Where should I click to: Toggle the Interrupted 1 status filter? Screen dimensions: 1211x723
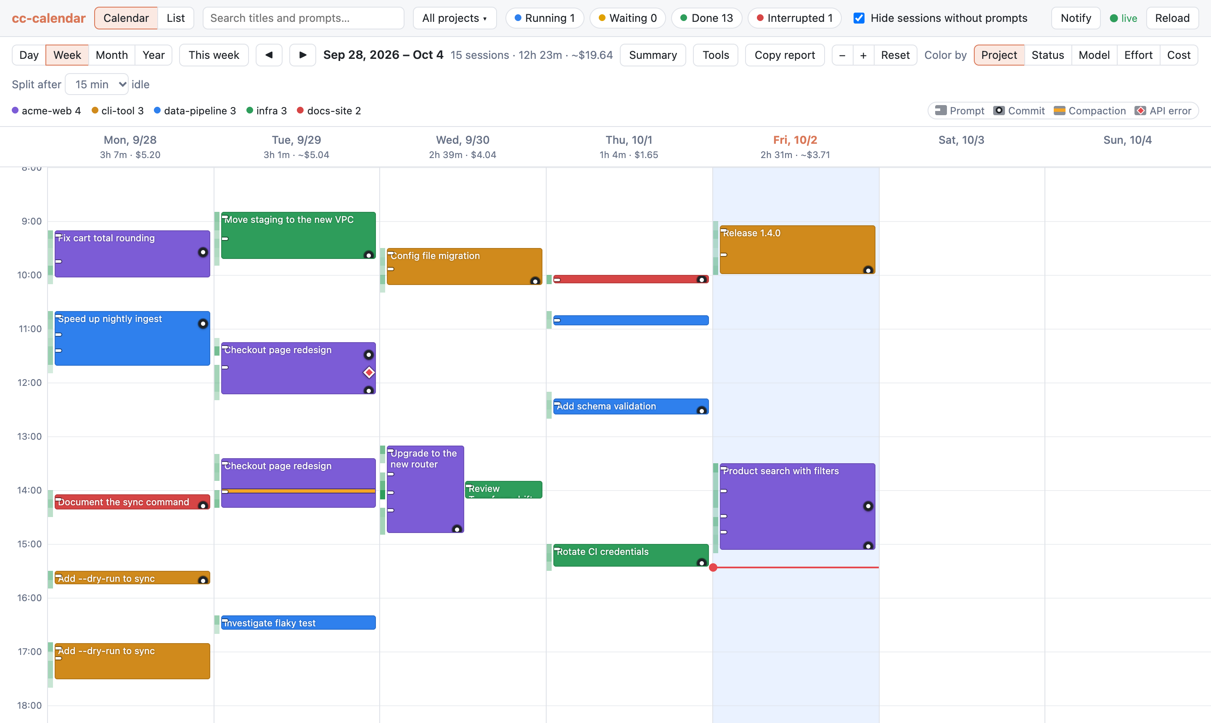pyautogui.click(x=794, y=18)
